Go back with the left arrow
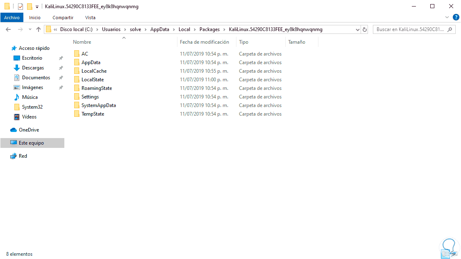 point(8,29)
